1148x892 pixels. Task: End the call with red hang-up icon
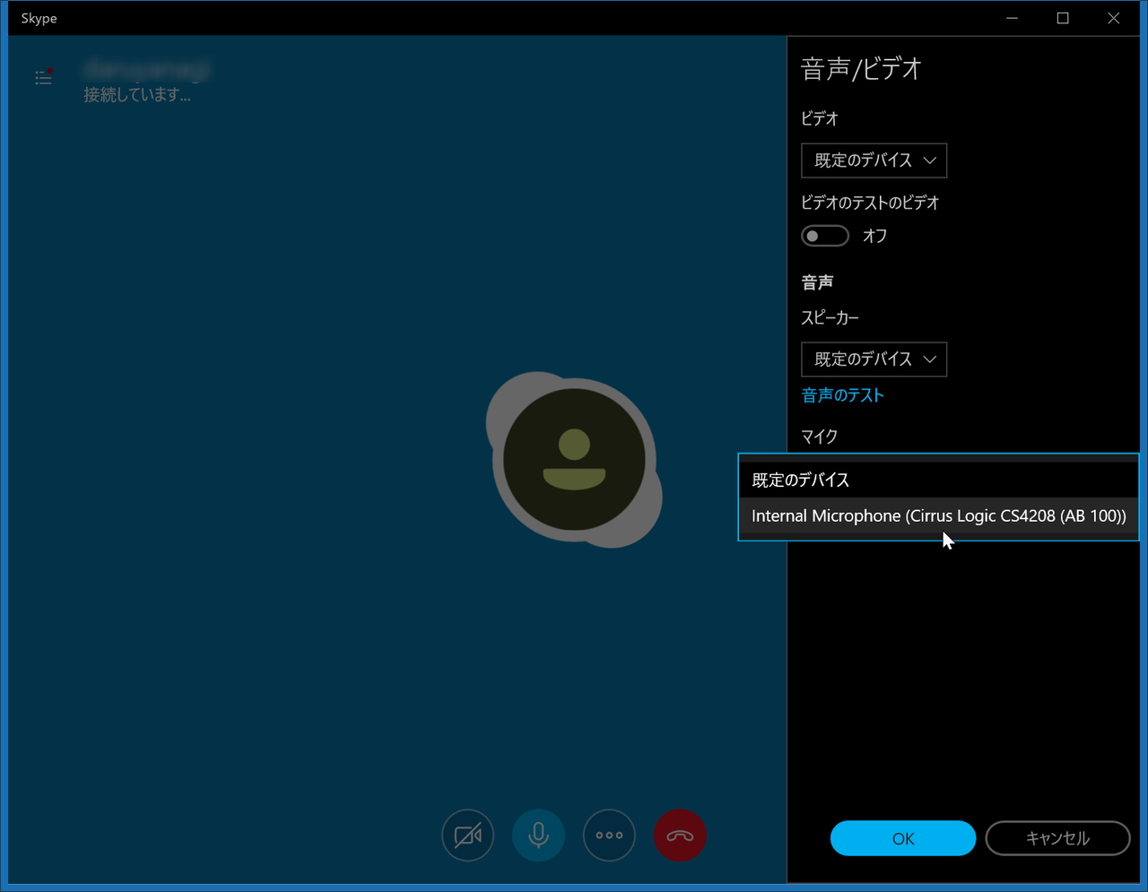(680, 835)
